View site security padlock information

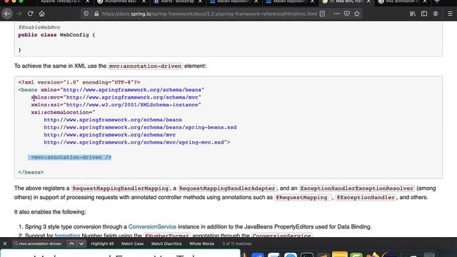click(96, 14)
